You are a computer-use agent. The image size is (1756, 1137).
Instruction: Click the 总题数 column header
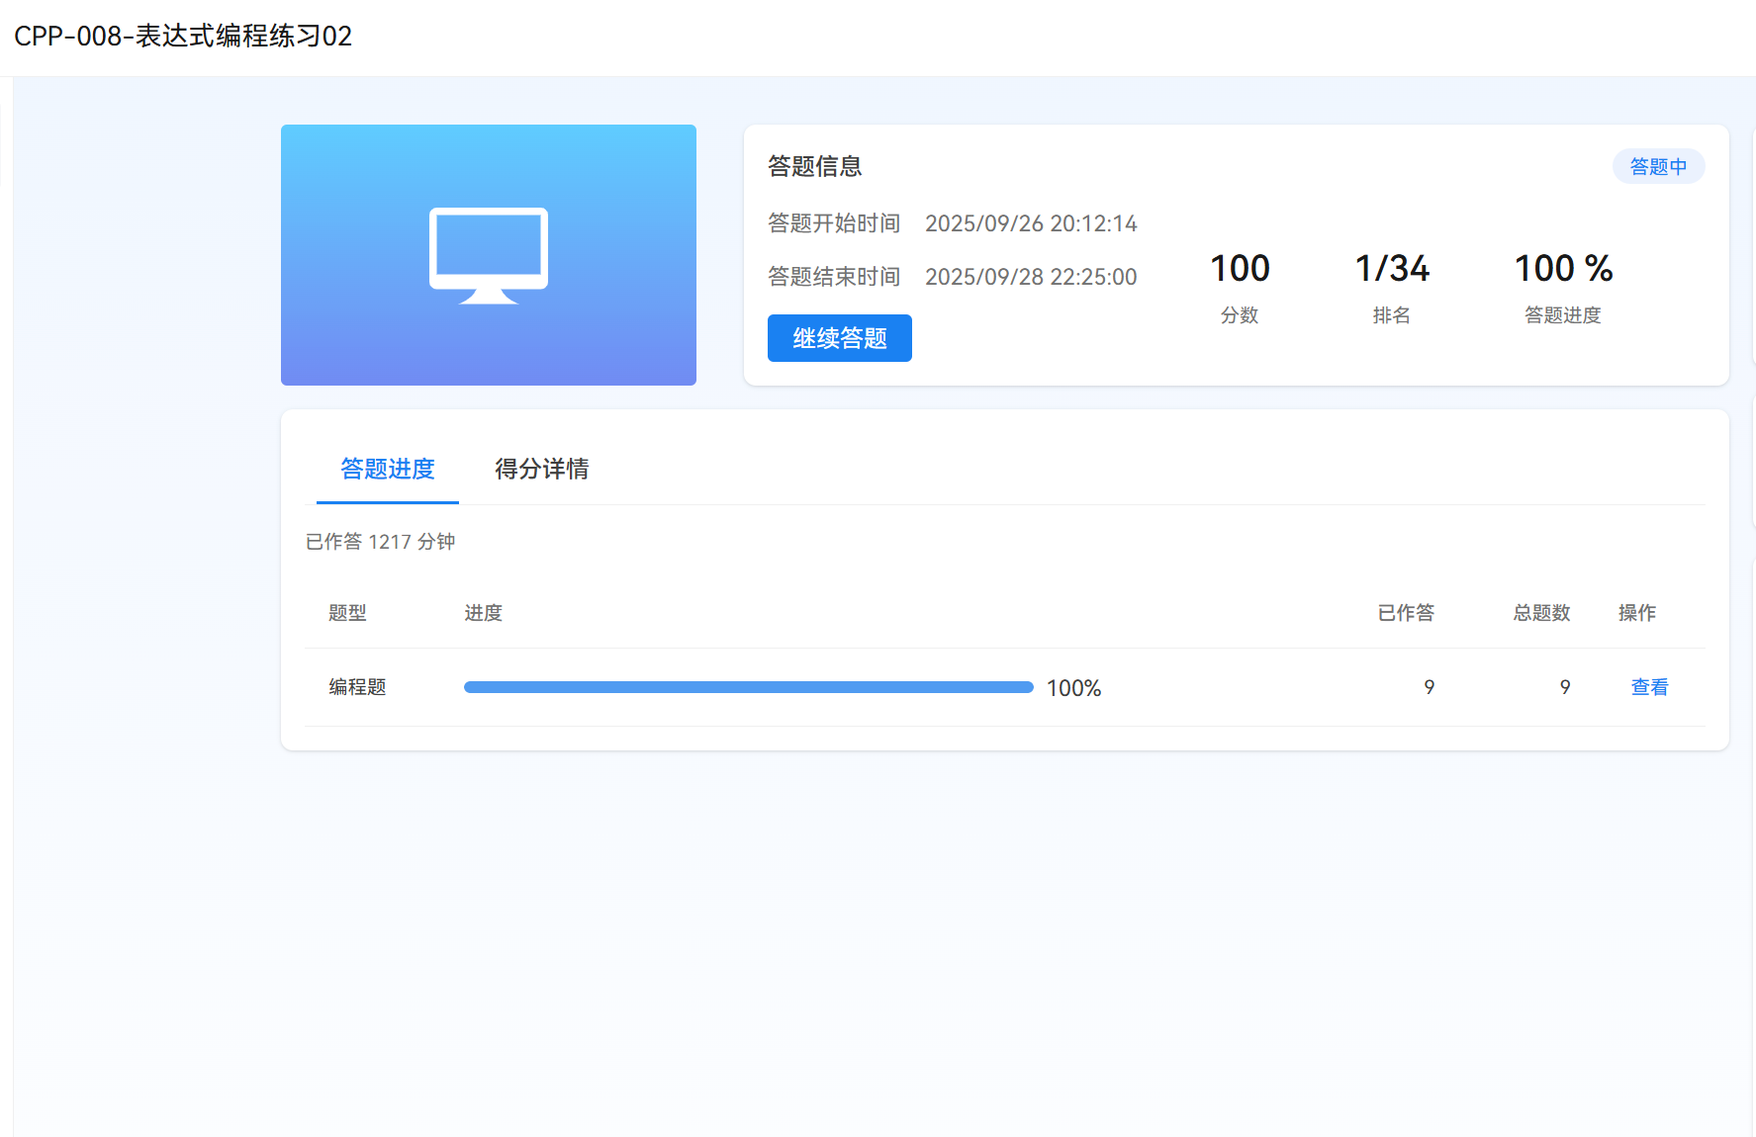pos(1541,613)
